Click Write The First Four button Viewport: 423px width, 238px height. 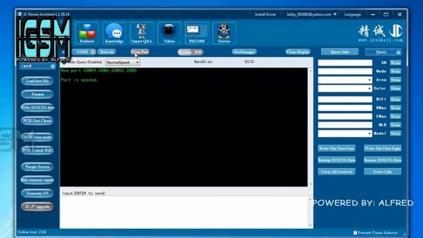[x=336, y=148]
